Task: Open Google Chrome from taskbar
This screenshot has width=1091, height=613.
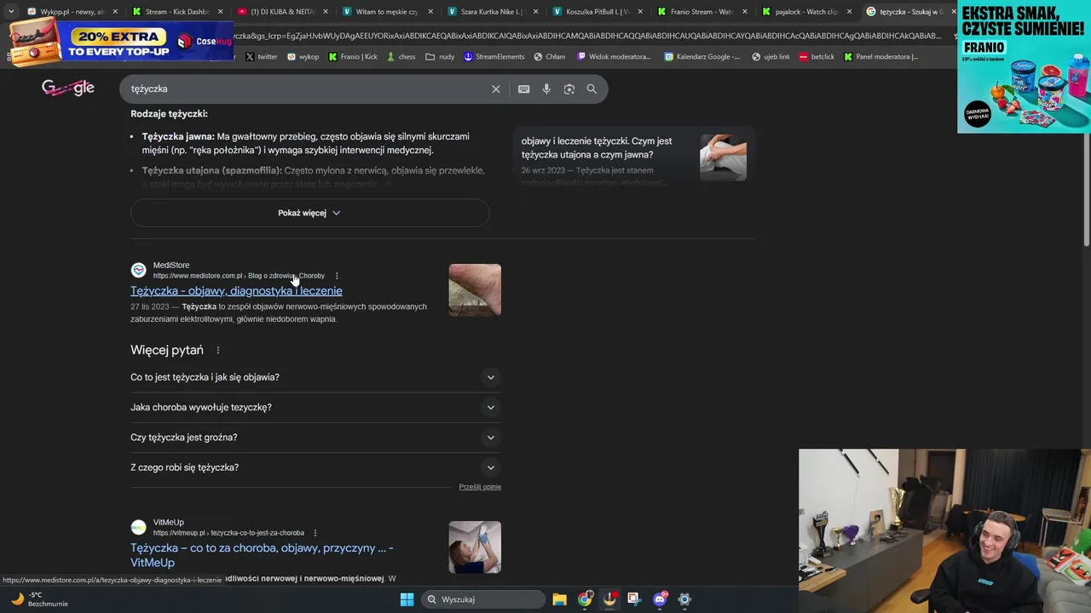Action: click(585, 599)
